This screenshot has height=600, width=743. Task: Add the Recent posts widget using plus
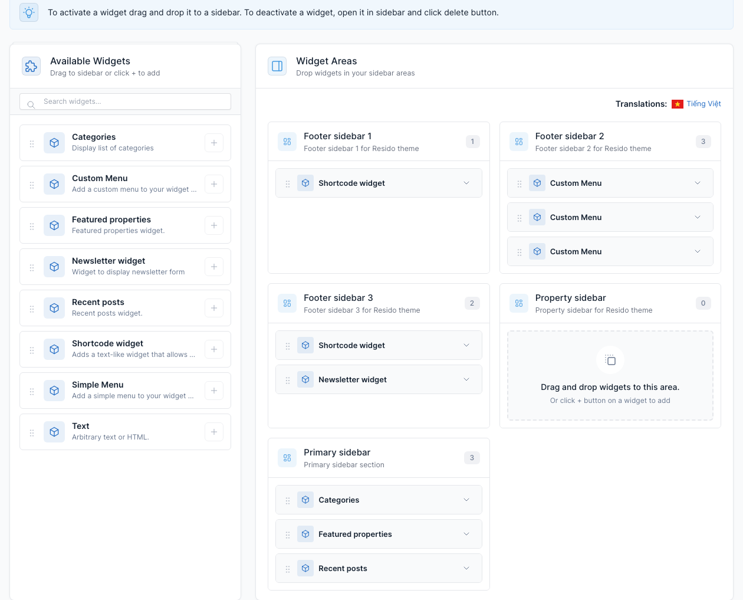pos(214,308)
